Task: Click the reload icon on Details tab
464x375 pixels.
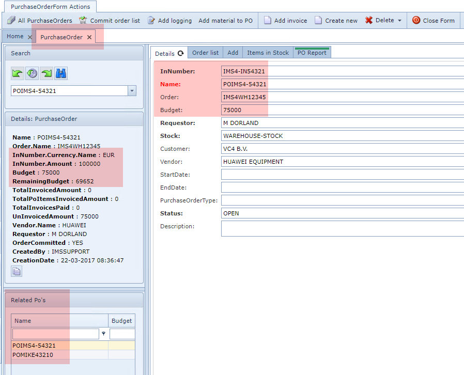Action: click(181, 53)
